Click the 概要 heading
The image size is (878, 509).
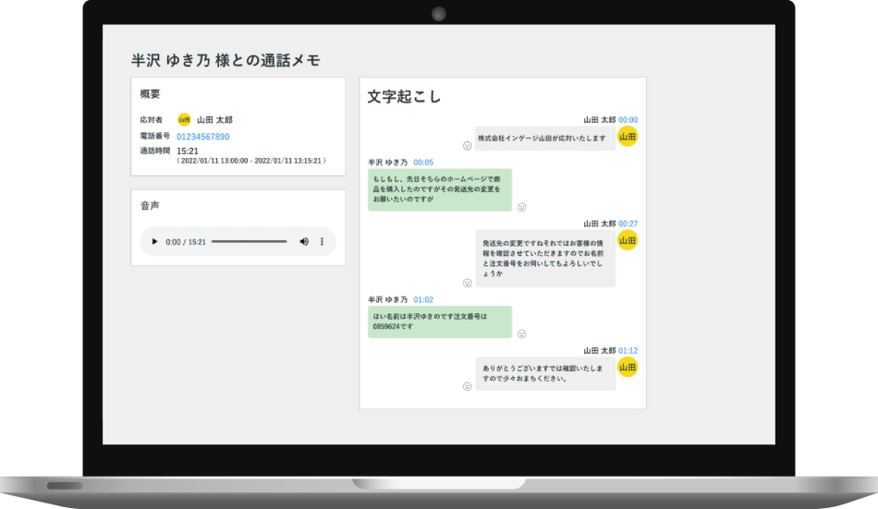tap(150, 94)
